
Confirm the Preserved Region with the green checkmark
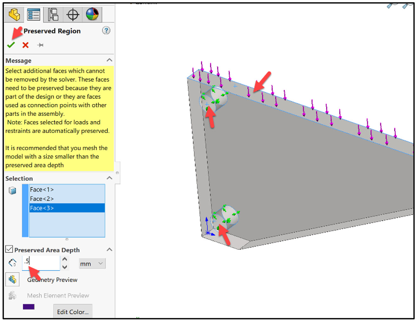click(11, 45)
